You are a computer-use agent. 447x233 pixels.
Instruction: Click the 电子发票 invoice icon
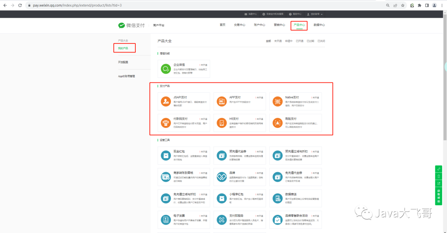[x=166, y=220]
